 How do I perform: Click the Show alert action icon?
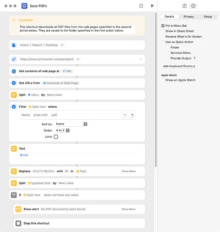point(18,209)
